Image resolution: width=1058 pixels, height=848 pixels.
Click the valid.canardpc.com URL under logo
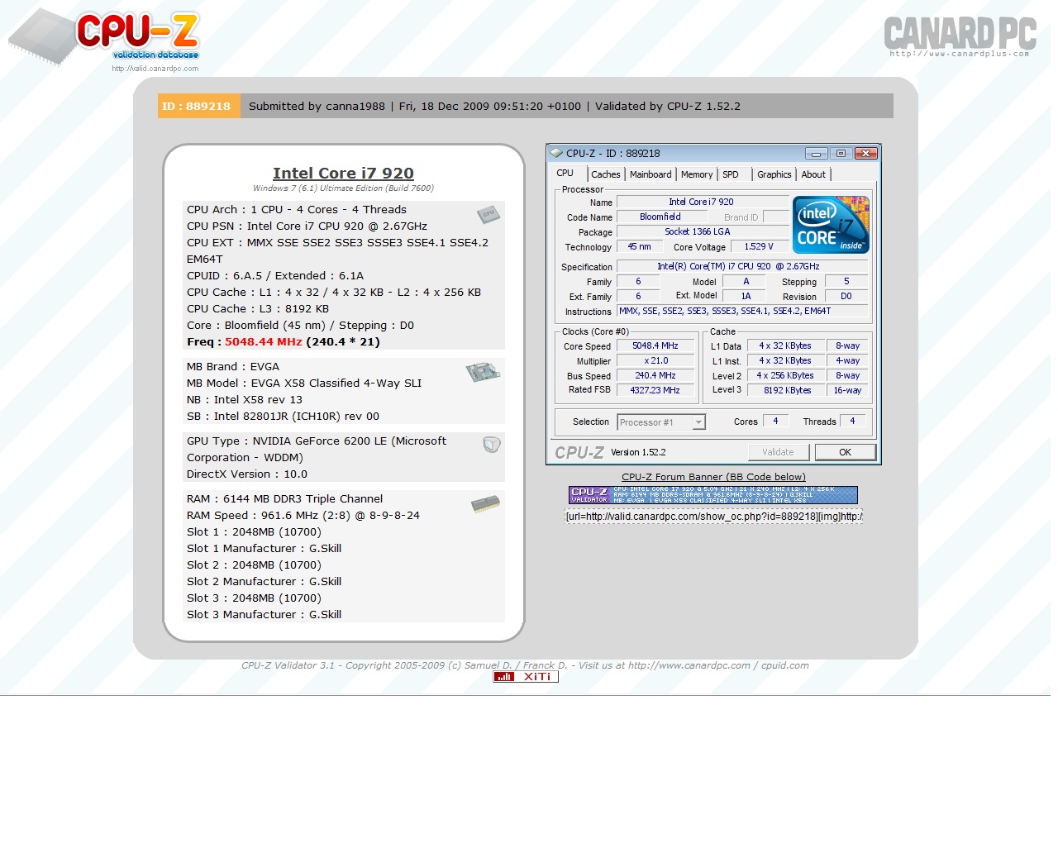click(x=155, y=69)
